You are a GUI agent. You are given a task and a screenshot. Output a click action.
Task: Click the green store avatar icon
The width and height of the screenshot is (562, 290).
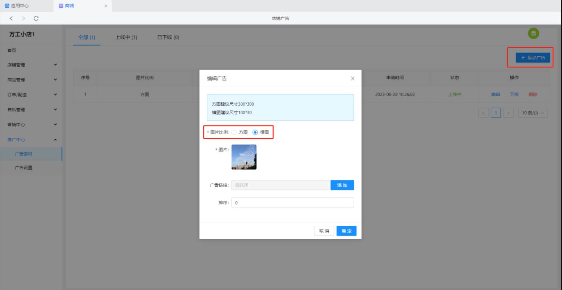click(533, 33)
